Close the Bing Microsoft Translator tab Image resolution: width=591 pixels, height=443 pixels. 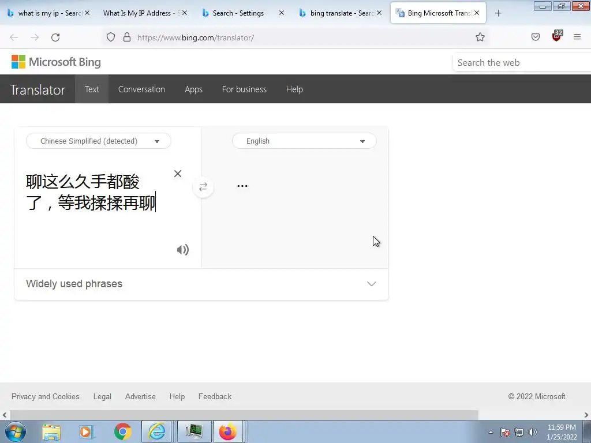coord(477,13)
